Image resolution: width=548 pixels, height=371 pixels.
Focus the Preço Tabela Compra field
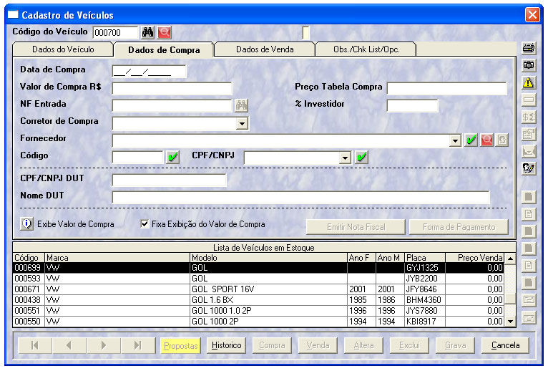click(x=446, y=89)
